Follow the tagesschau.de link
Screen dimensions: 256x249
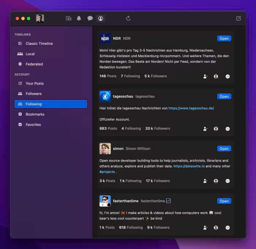(191, 108)
